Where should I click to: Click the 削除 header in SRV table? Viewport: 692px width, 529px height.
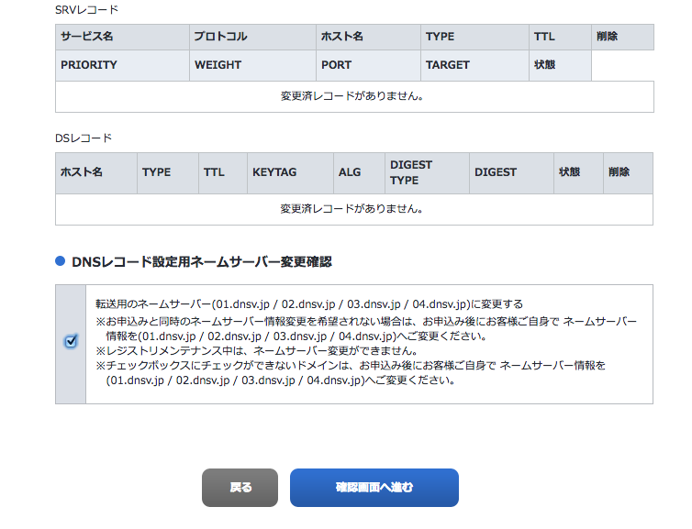(x=607, y=37)
